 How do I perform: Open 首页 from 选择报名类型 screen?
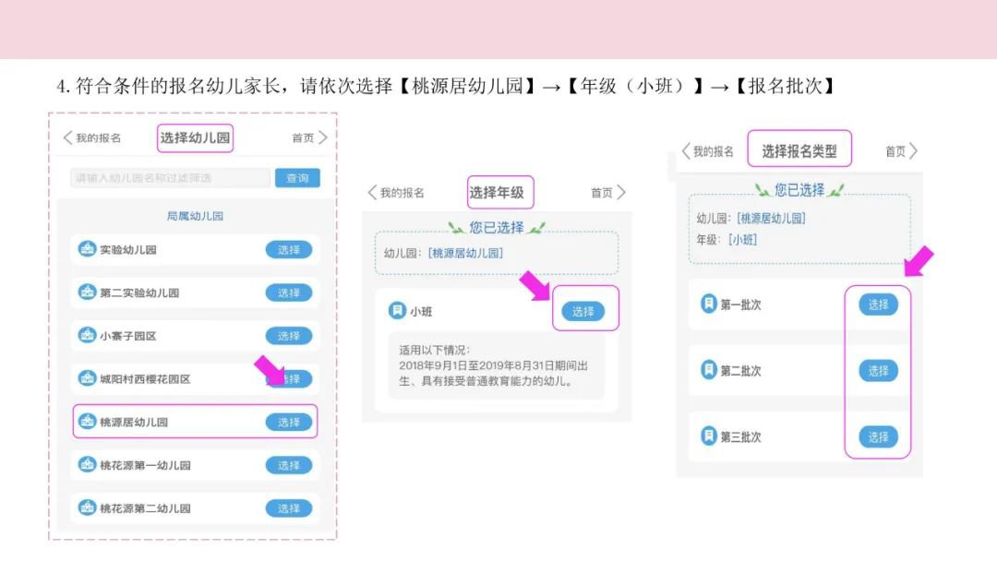[901, 151]
